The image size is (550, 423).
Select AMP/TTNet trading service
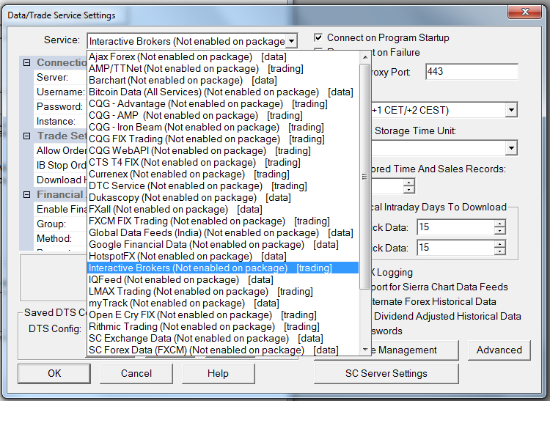(223, 68)
